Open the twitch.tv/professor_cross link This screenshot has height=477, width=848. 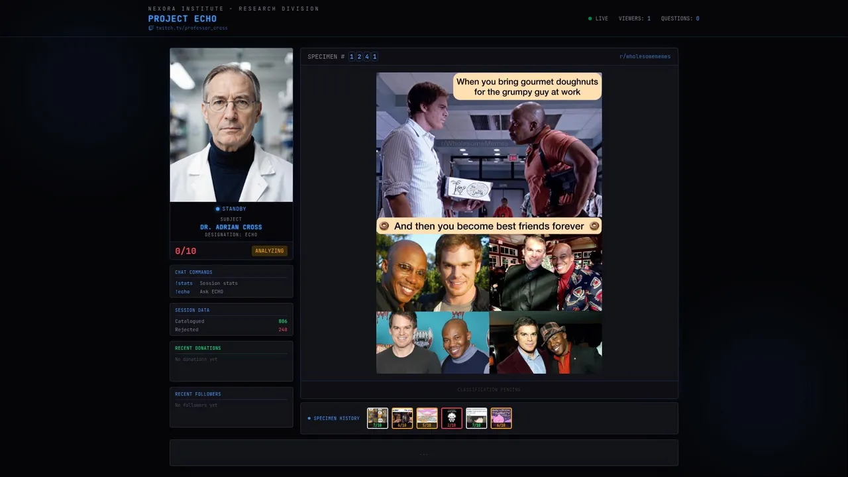[x=191, y=28]
